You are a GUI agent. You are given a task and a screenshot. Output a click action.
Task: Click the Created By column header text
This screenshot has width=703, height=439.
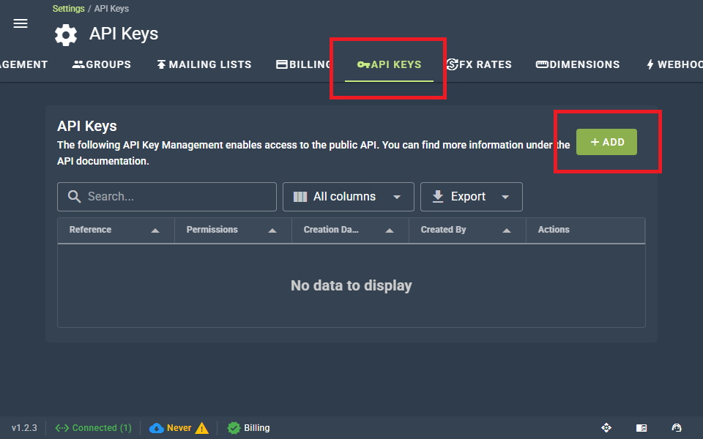(x=444, y=229)
